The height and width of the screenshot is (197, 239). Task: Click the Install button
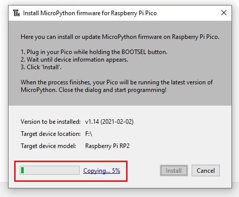[x=174, y=171]
